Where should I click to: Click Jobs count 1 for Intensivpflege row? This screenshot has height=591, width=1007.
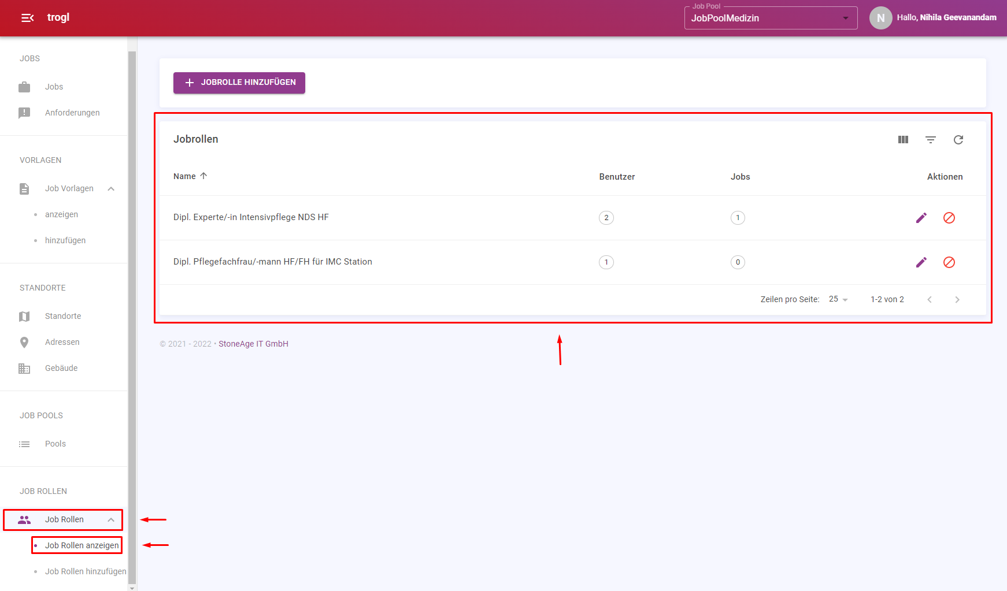(x=738, y=218)
